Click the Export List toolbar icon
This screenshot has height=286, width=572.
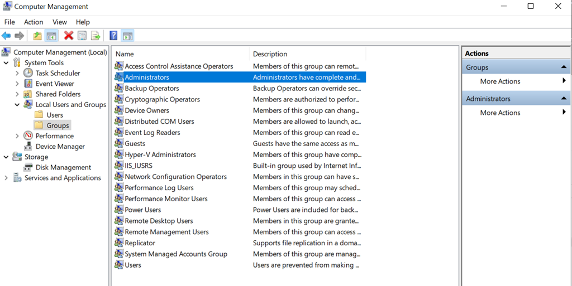96,36
